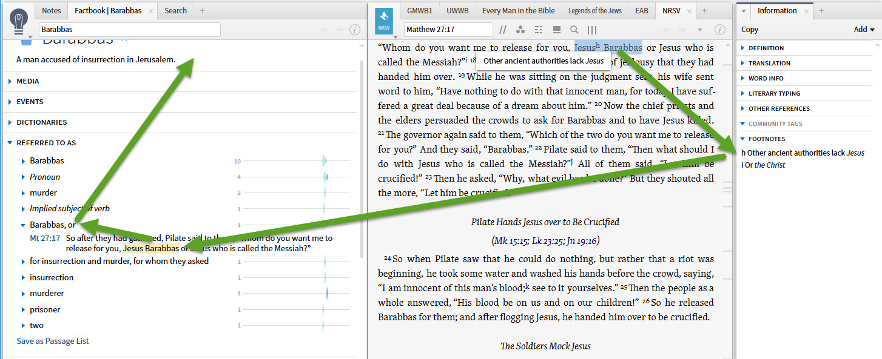
Task: Add new tab after the NRSV tab
Action: pyautogui.click(x=704, y=11)
